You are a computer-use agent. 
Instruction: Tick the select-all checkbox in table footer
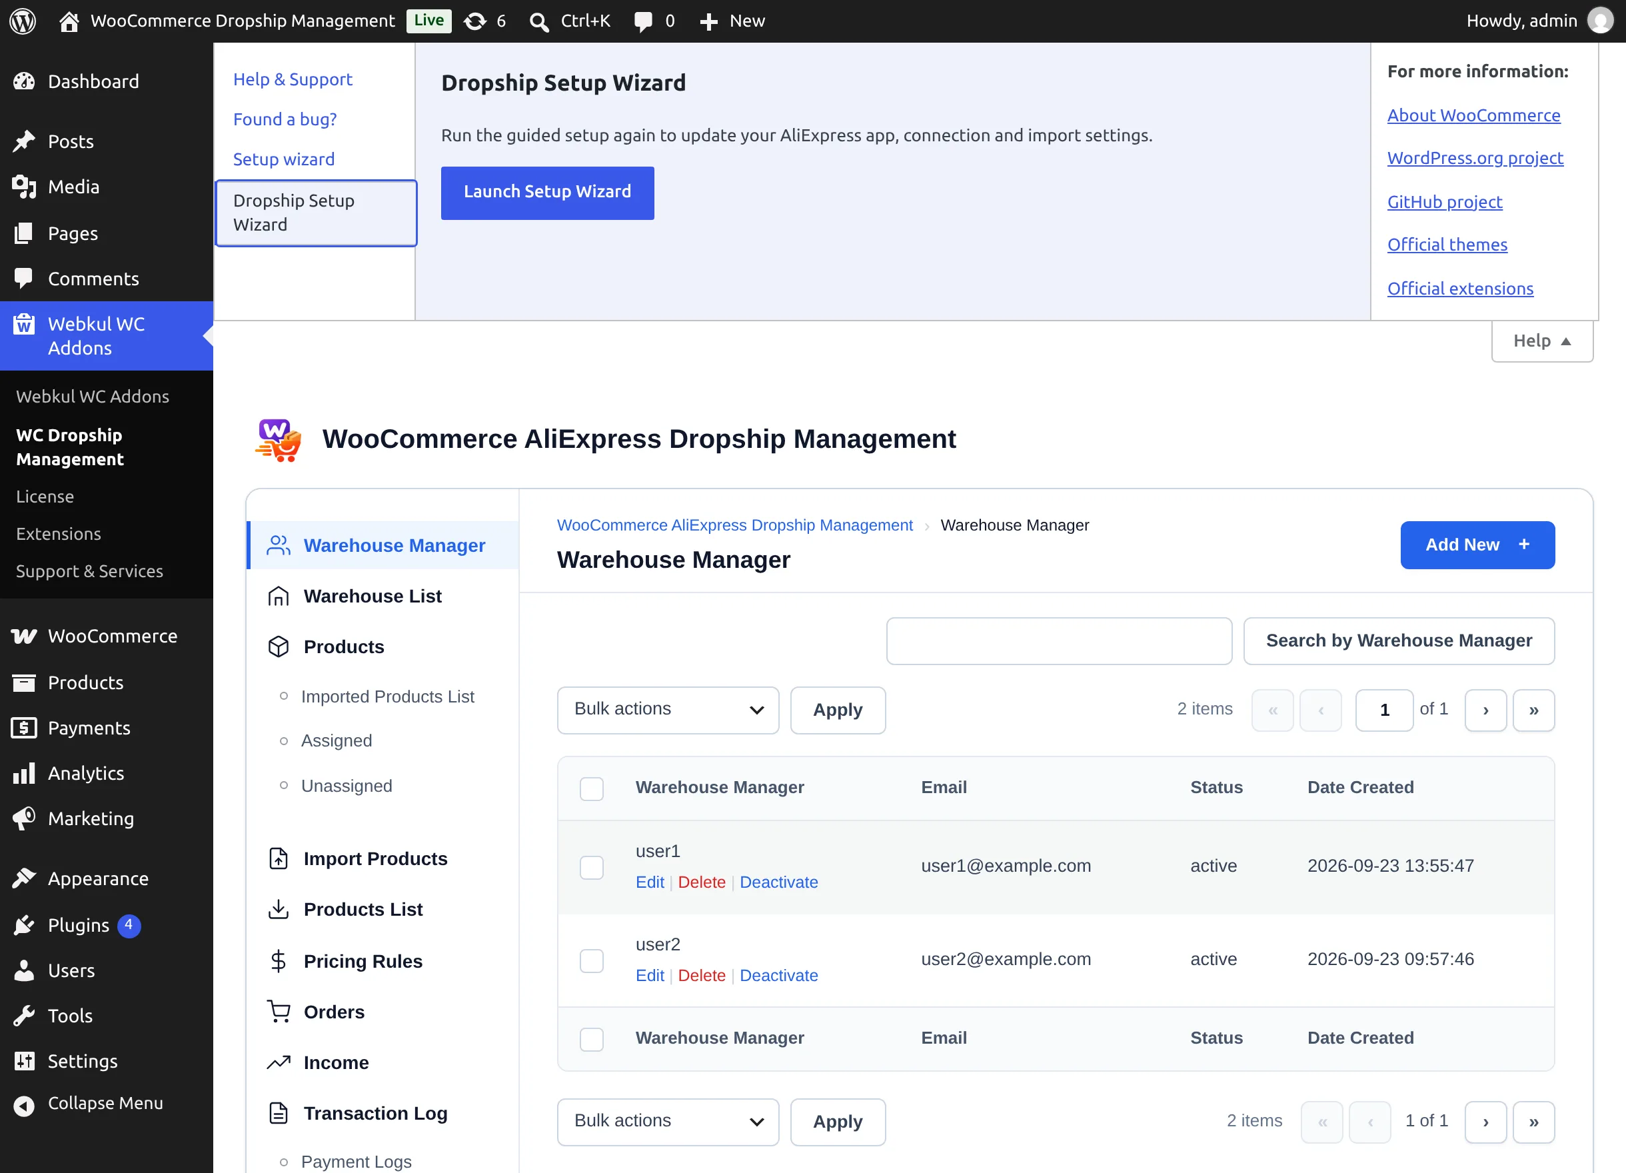[592, 1040]
